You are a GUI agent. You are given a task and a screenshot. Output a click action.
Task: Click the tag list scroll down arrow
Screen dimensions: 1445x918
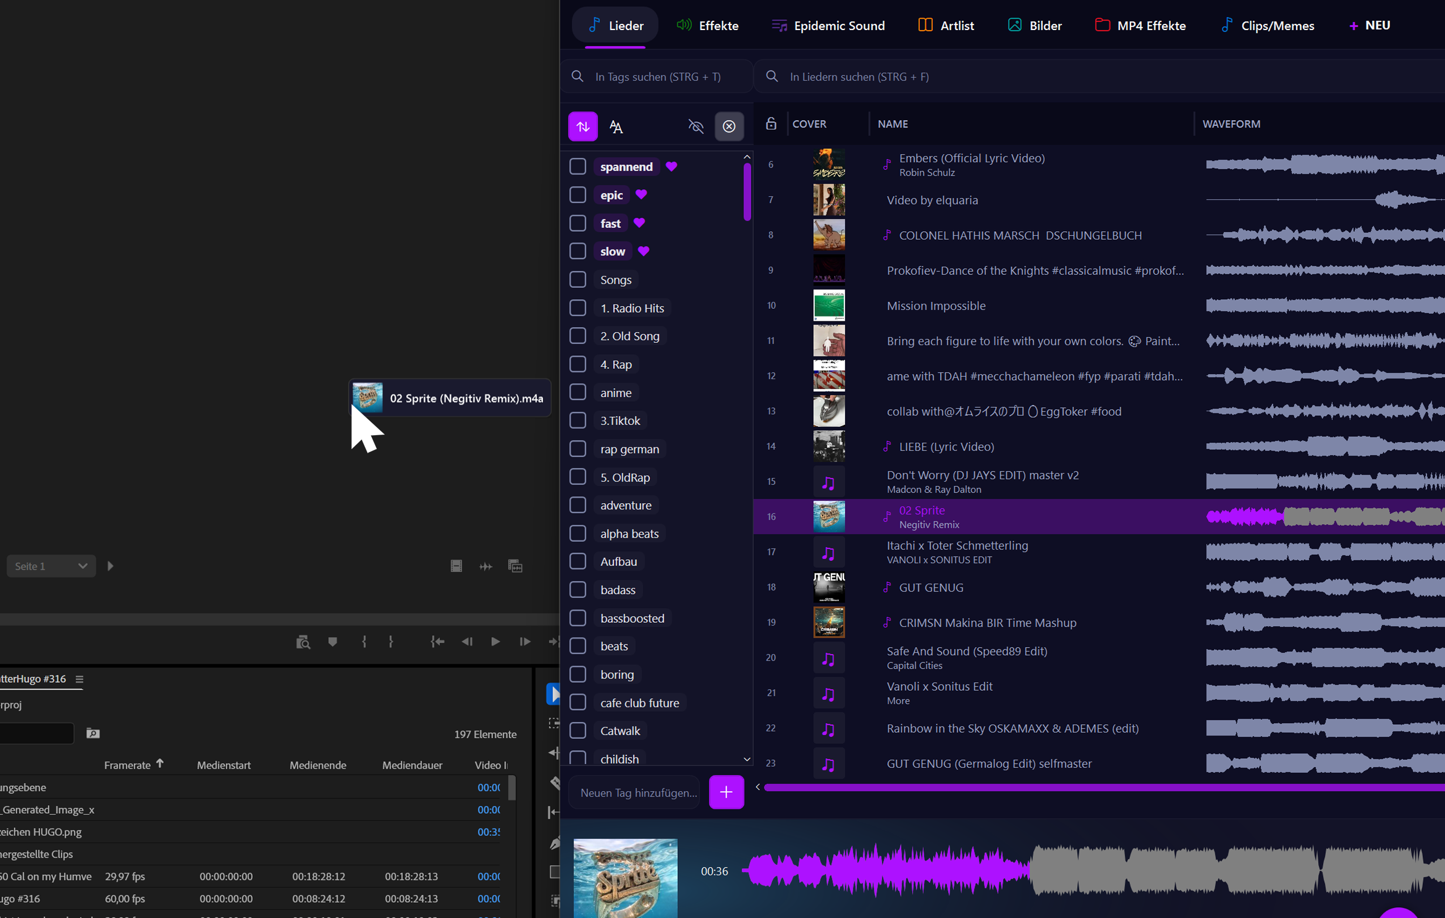click(x=746, y=759)
